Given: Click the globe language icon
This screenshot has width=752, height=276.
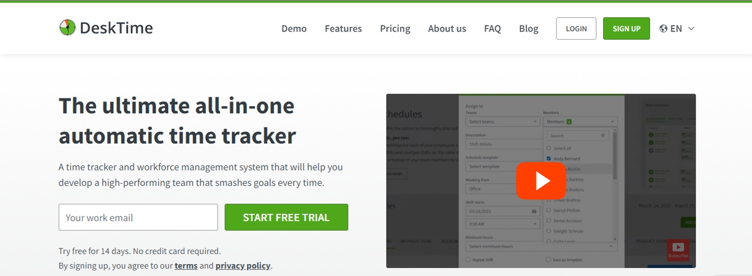Looking at the screenshot, I should coord(663,28).
